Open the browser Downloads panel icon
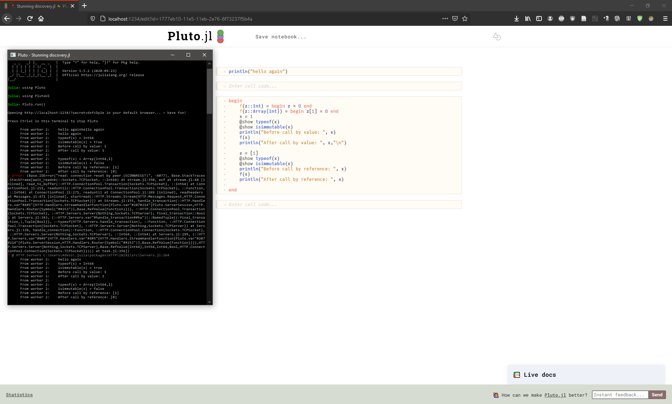This screenshot has height=404, width=672. click(517, 19)
